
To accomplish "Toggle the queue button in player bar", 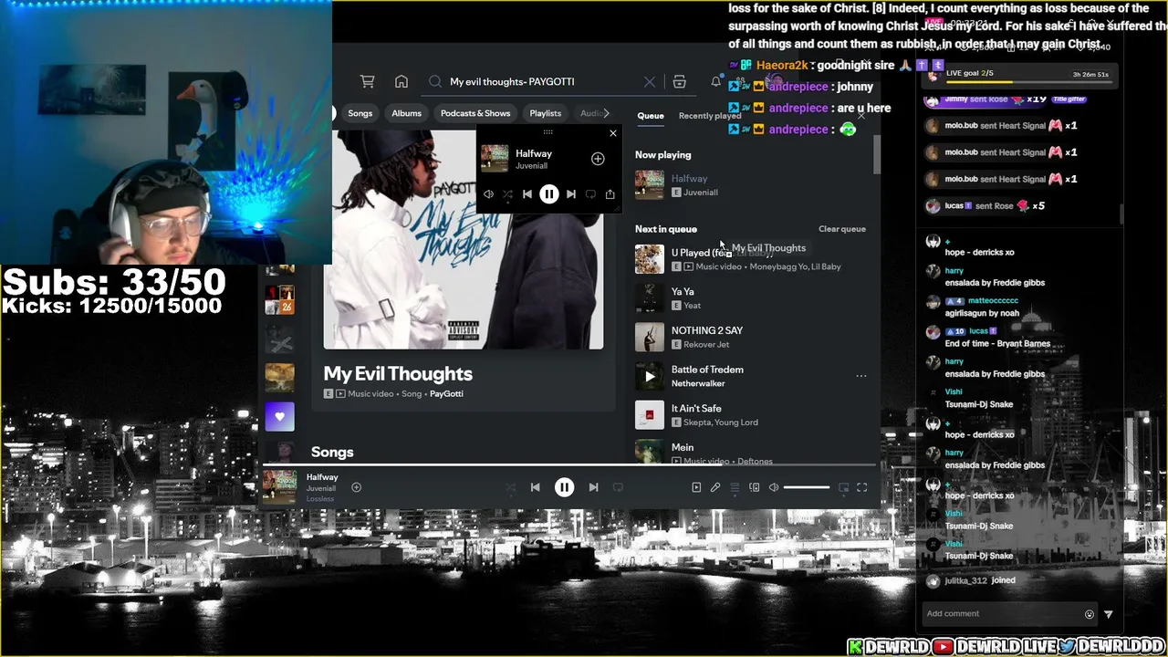I will [x=735, y=487].
